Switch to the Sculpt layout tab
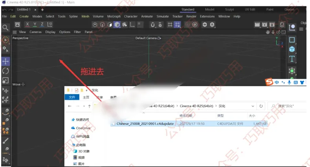Image resolution: width=310 pixels, height=167 pixels. tap(229, 9)
